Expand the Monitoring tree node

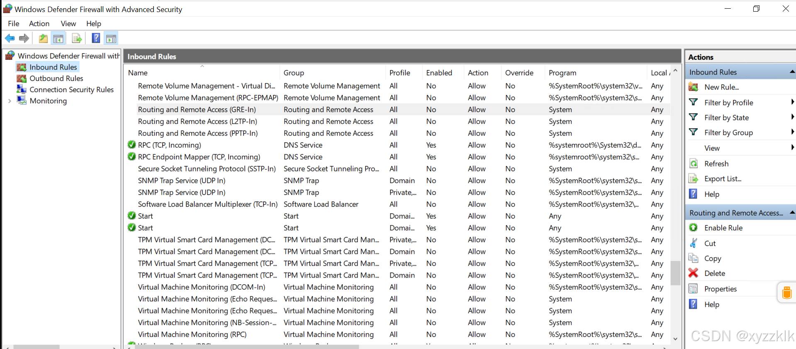click(x=10, y=101)
